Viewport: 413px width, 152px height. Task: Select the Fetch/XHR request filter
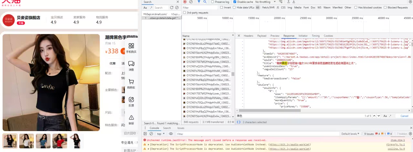[268, 7]
